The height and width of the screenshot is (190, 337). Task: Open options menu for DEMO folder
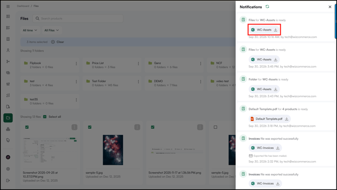click(x=201, y=82)
